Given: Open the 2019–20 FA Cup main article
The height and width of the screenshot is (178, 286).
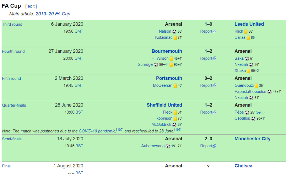Looking at the screenshot, I should point(53,14).
